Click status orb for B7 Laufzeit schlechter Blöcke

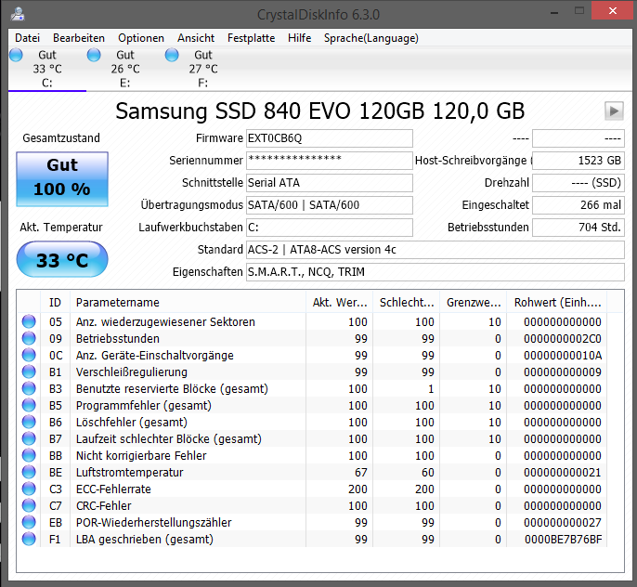pyautogui.click(x=29, y=438)
